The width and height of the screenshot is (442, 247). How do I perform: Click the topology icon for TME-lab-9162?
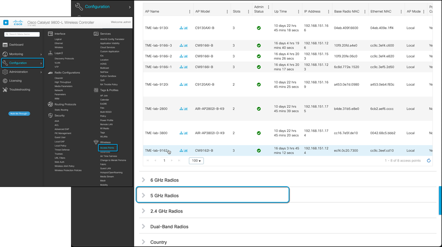[x=181, y=150]
